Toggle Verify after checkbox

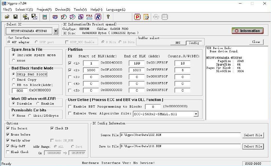tap(8, 140)
